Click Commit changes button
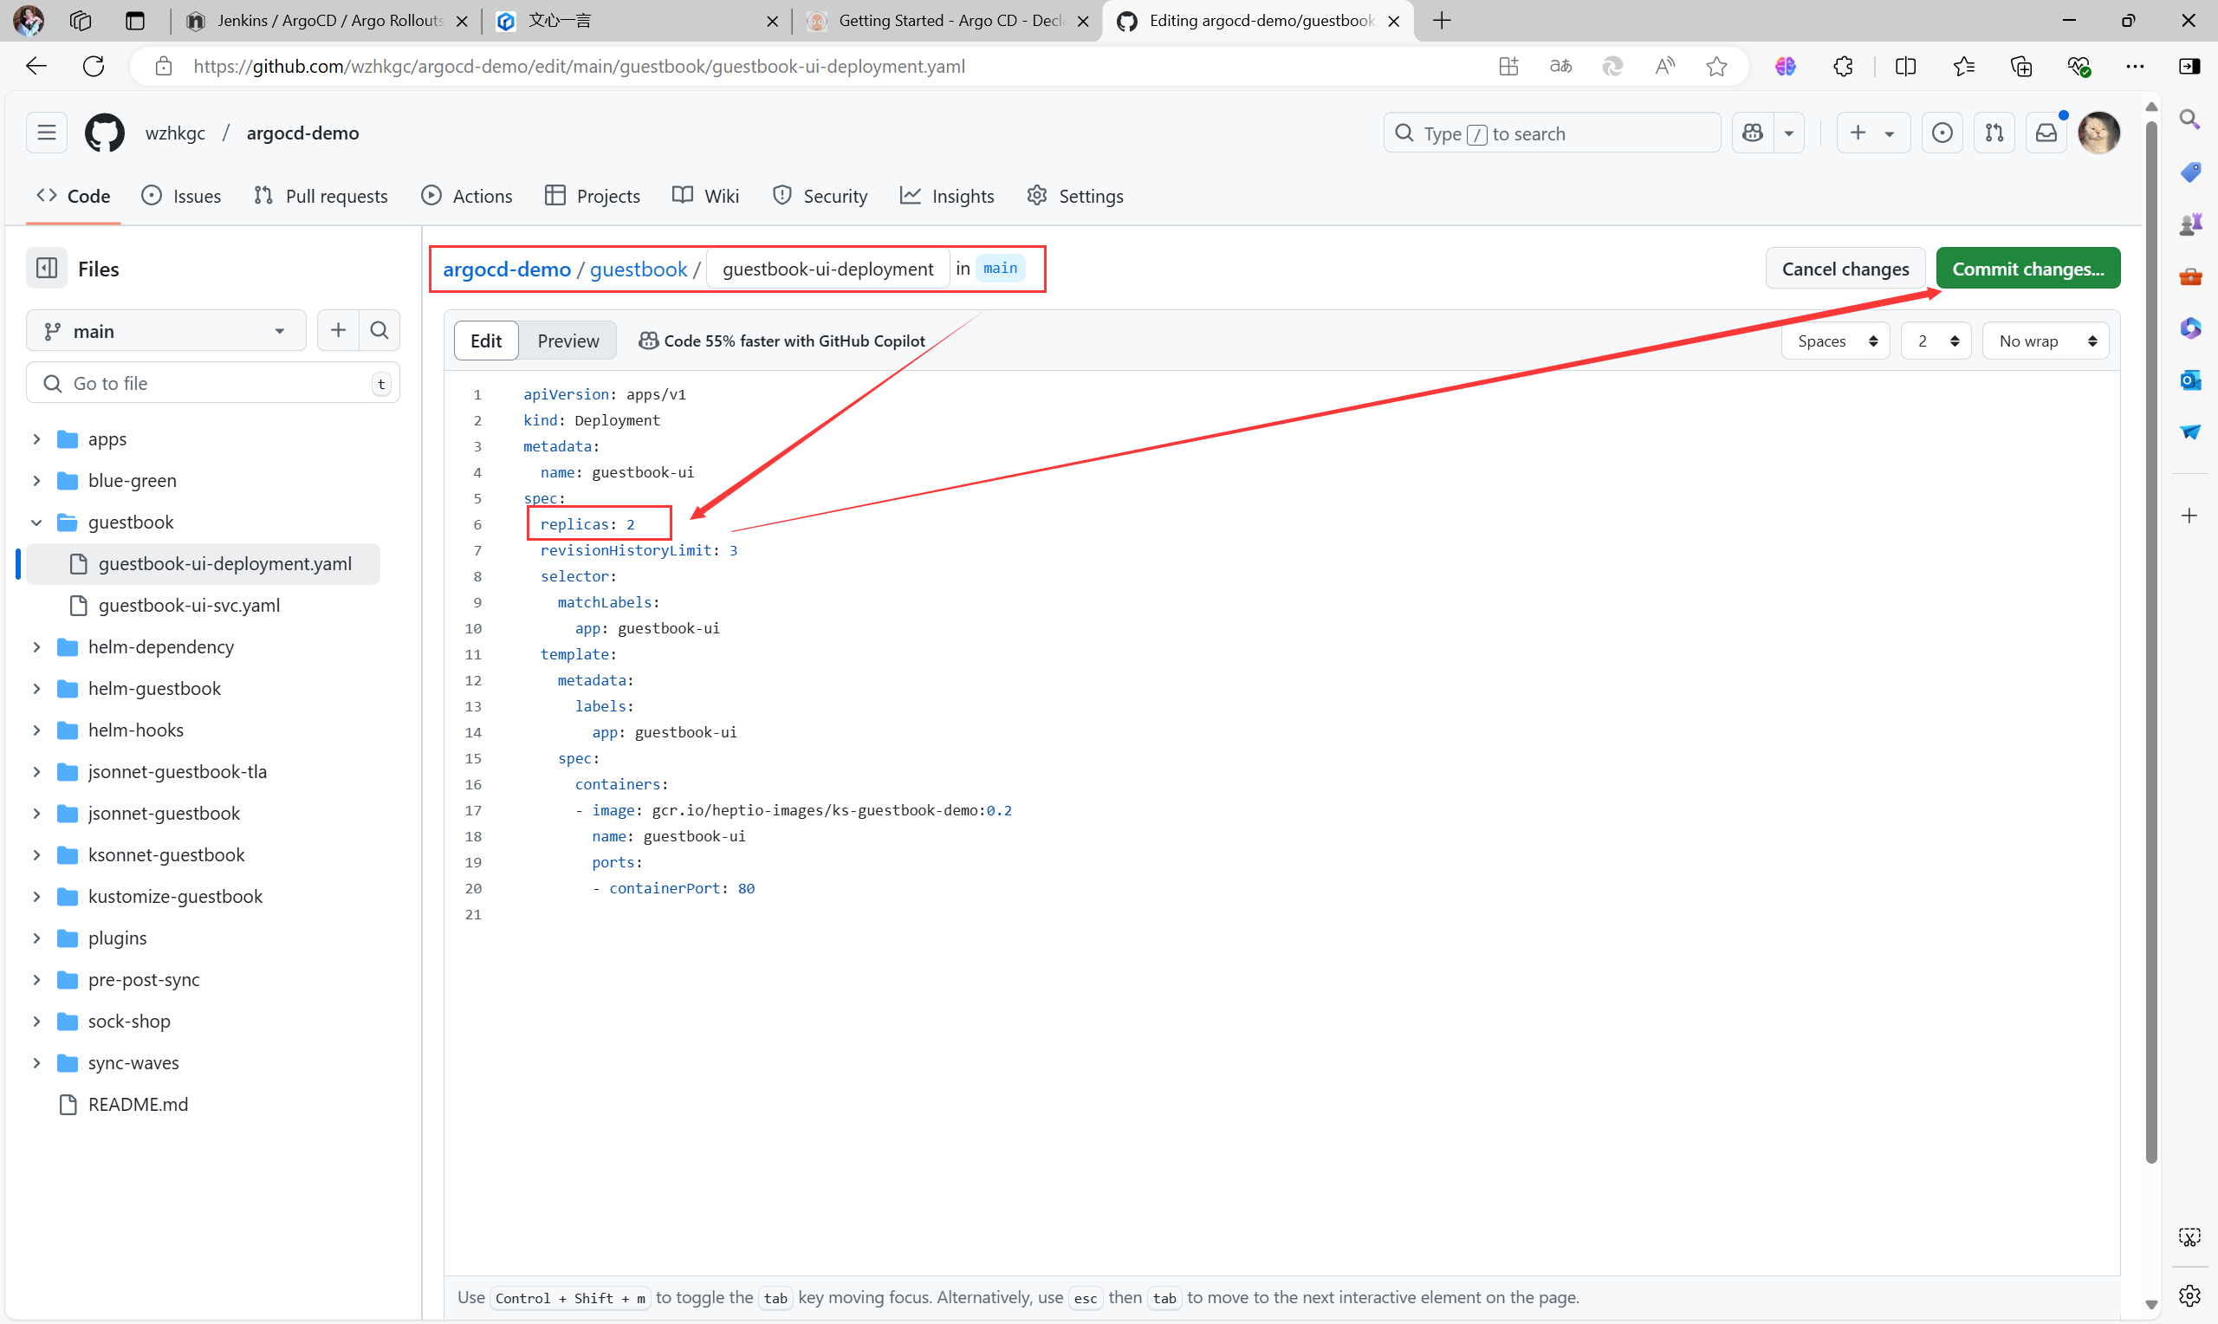The height and width of the screenshot is (1324, 2218). [x=2027, y=269]
